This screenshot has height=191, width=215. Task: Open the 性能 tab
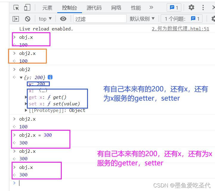click(136, 8)
